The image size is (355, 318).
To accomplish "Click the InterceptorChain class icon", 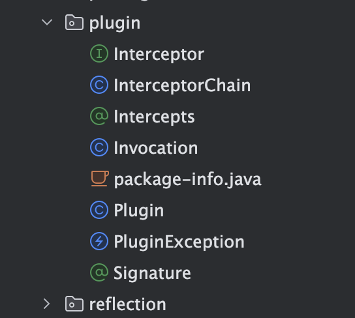I will (x=99, y=85).
